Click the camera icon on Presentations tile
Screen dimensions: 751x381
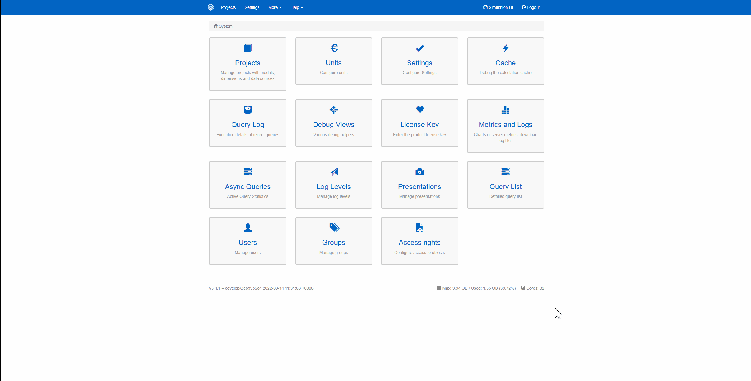(420, 172)
